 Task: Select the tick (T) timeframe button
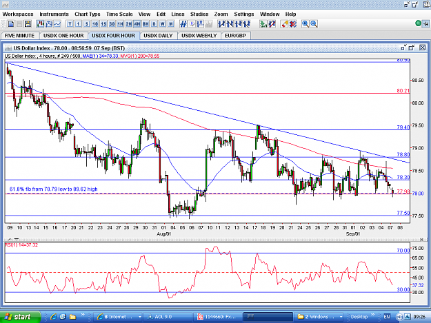click(70, 24)
